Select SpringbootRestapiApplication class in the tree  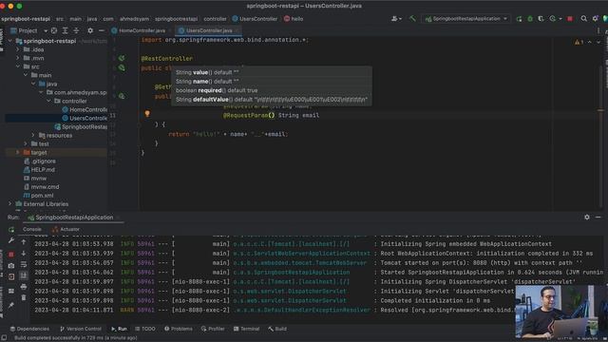81,126
